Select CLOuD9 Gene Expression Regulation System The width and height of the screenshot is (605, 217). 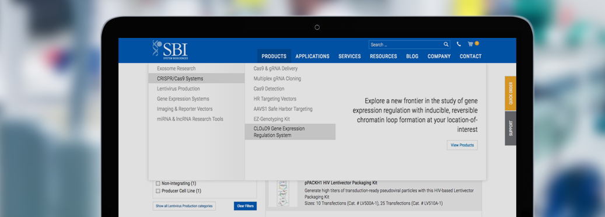point(290,132)
